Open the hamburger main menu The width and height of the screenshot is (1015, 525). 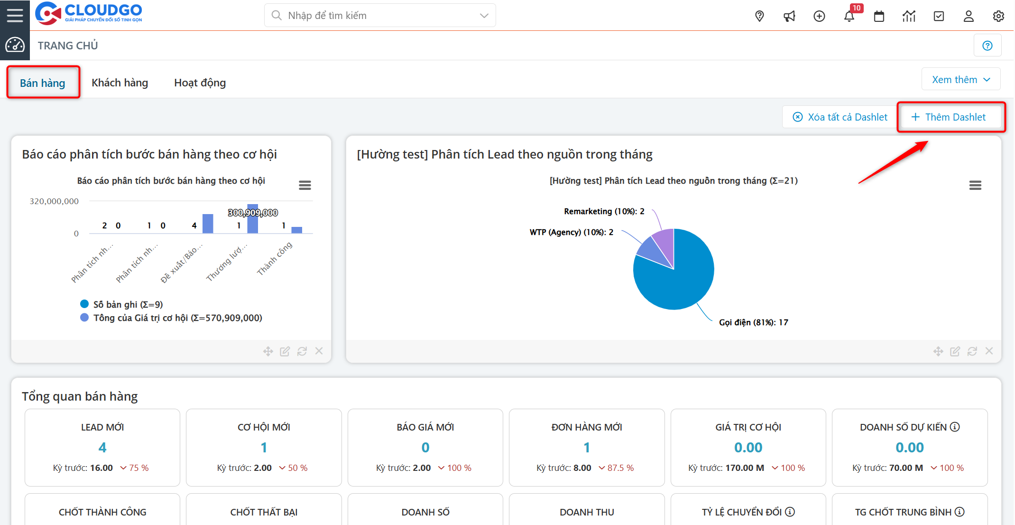click(15, 15)
